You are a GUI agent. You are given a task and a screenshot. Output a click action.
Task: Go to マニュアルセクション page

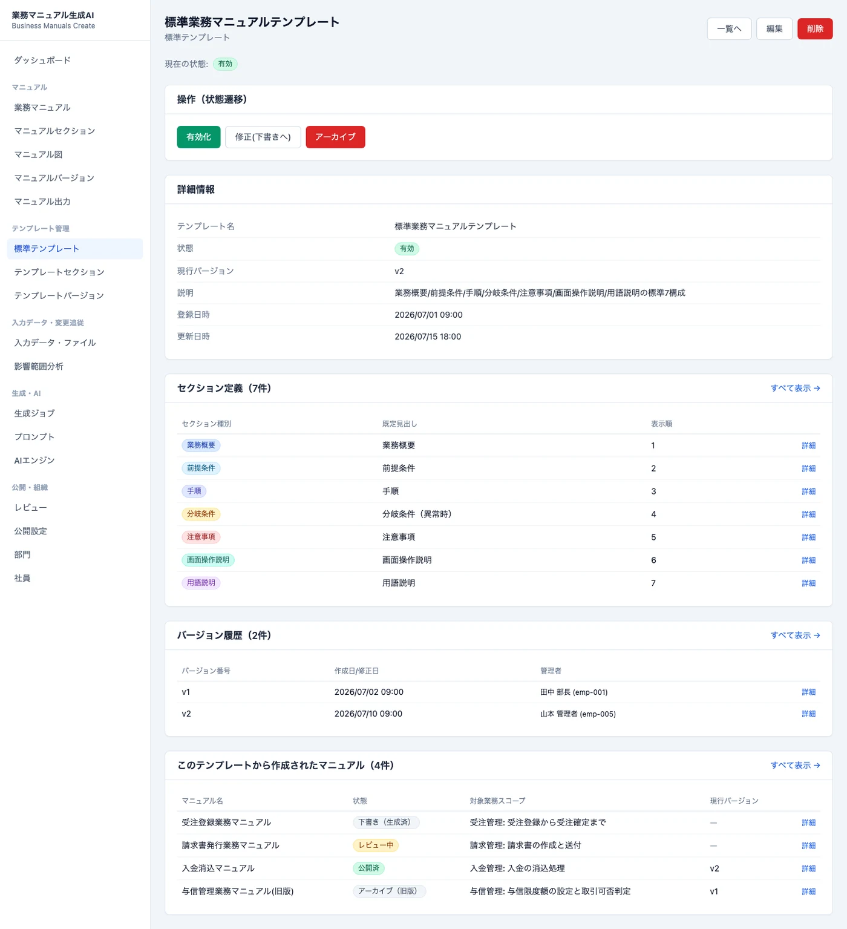(75, 131)
